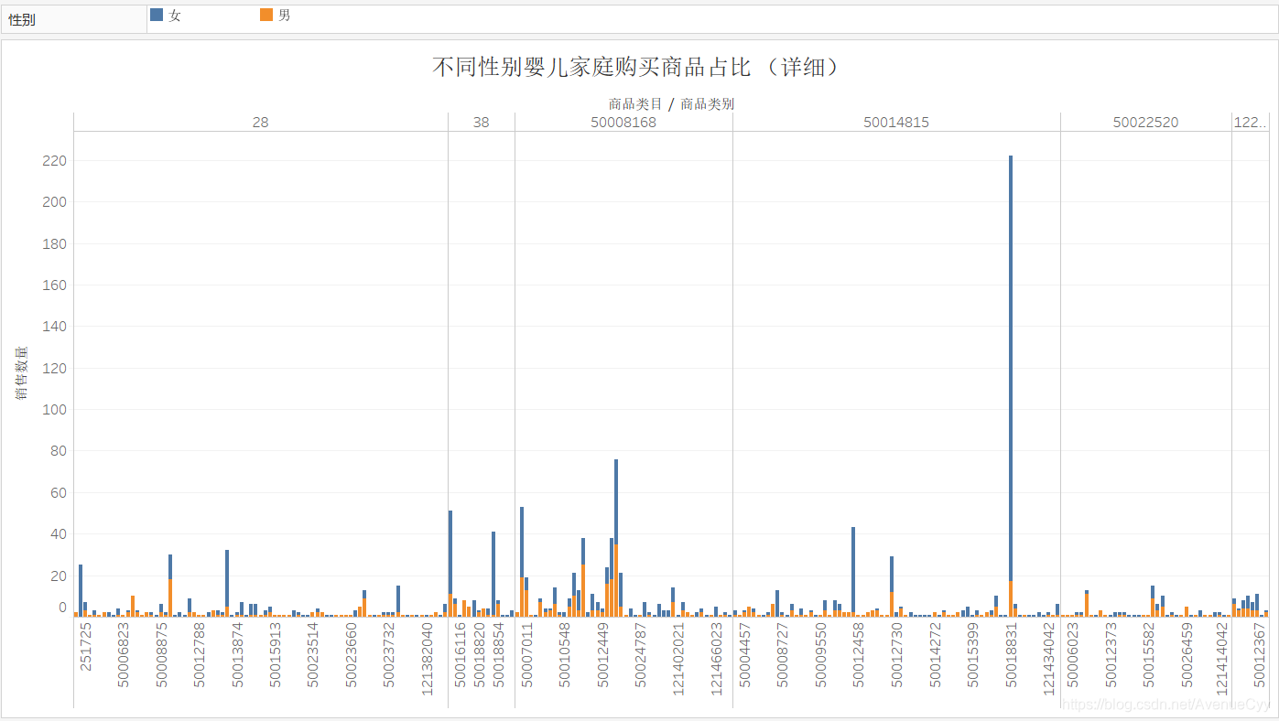Select the category header 50022520

[x=1145, y=122]
